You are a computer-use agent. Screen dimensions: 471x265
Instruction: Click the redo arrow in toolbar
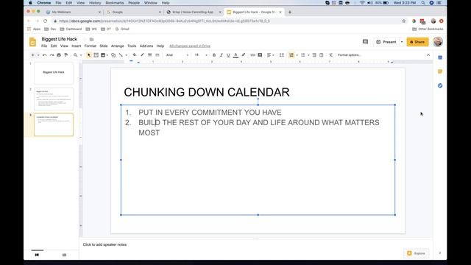[x=52, y=55]
